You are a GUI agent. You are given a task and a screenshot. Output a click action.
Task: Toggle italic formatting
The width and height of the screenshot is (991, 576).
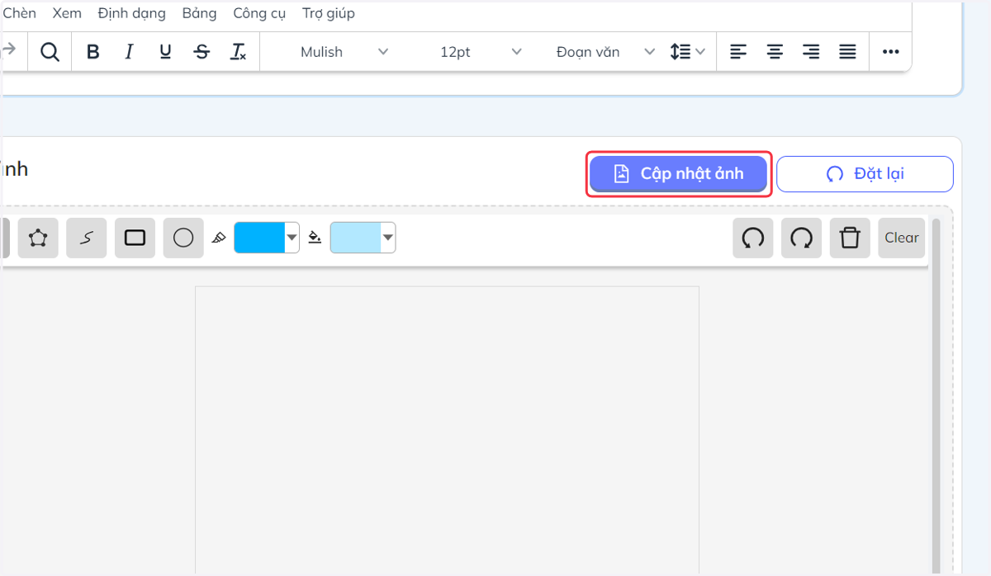[129, 52]
